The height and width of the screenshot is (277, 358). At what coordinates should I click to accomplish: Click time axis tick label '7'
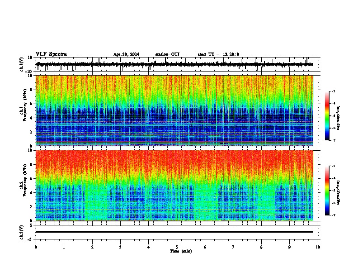233,247
